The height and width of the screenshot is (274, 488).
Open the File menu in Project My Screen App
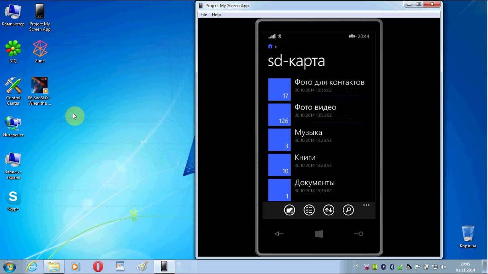(x=204, y=14)
